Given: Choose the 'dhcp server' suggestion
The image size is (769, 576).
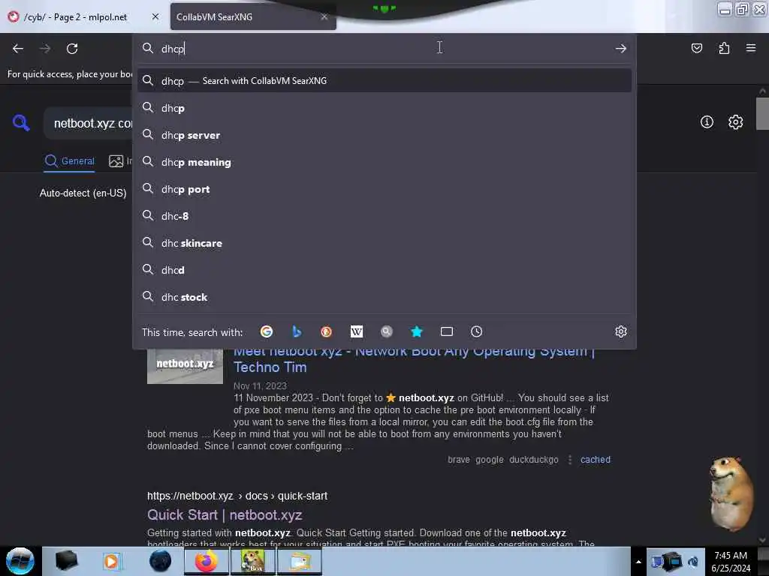Looking at the screenshot, I should [384, 135].
